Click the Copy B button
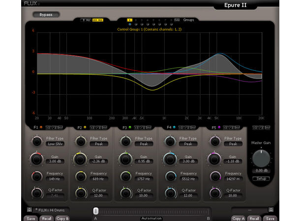 pos(62,219)
